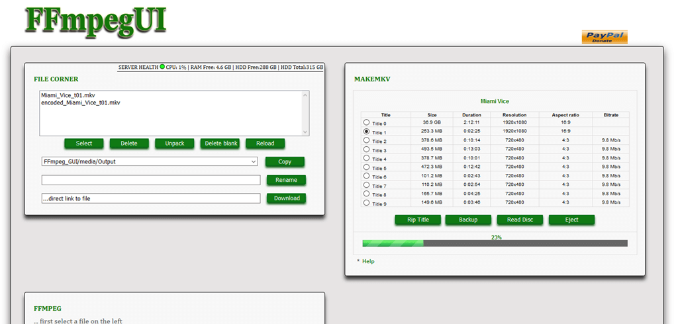Viewport: 678px width, 324px height.
Task: Click the Delete button
Action: (129, 143)
